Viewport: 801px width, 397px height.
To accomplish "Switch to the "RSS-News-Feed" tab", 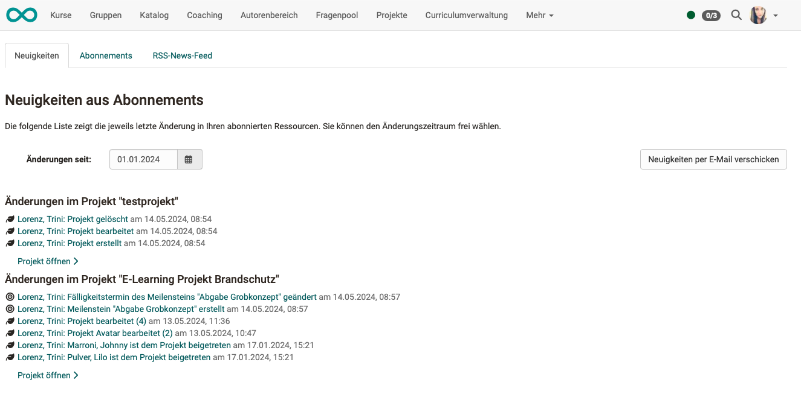I will 182,55.
